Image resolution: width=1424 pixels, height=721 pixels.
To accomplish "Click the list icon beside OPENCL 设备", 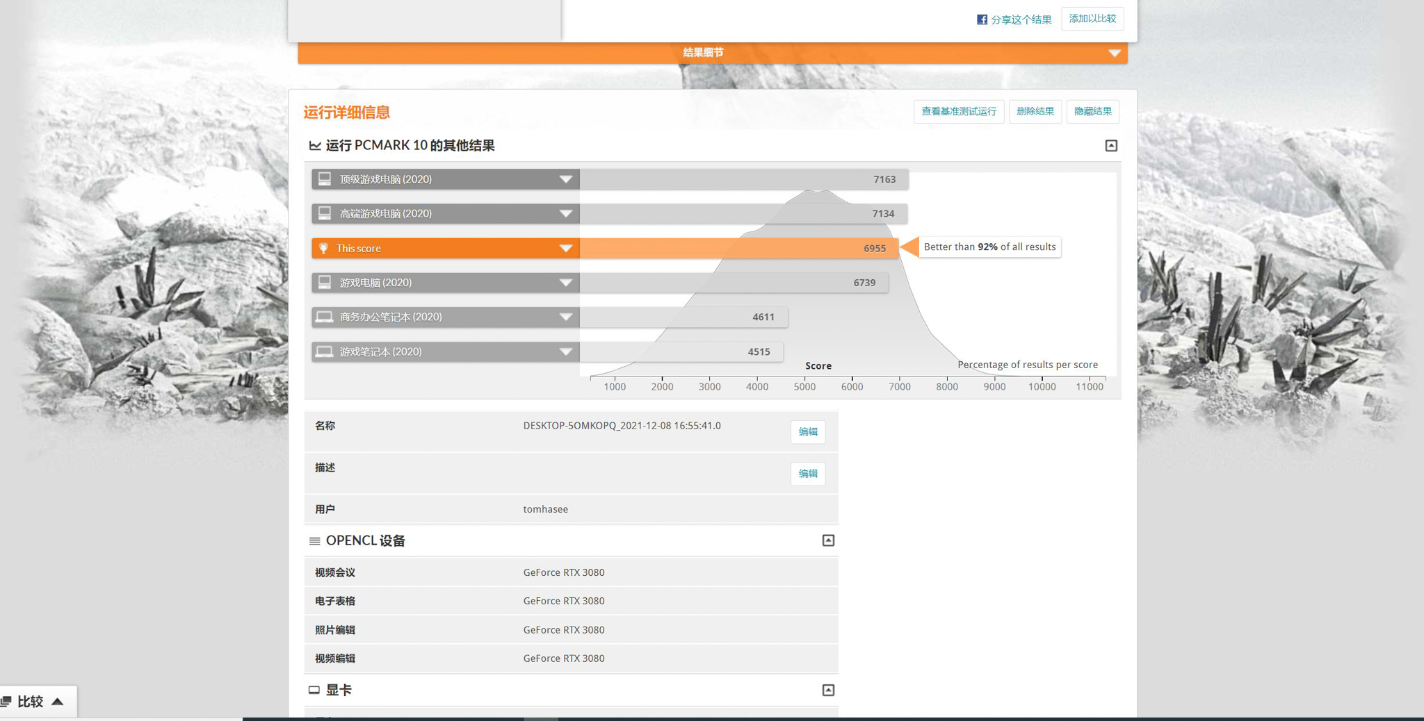I will coord(314,541).
